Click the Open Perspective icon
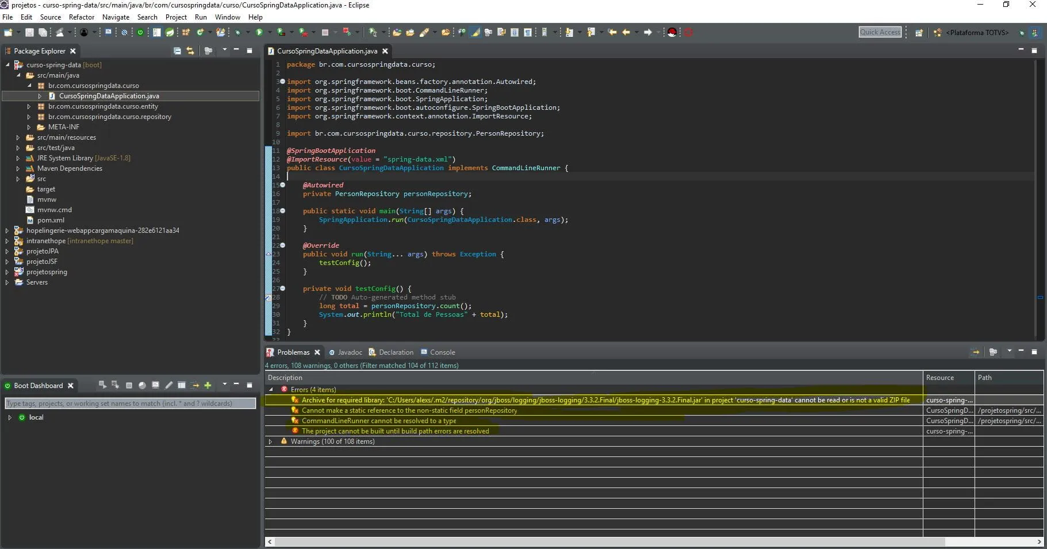The image size is (1047, 549). 919,33
